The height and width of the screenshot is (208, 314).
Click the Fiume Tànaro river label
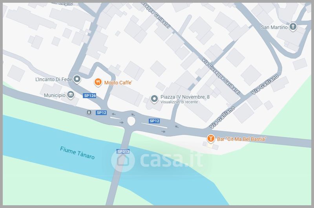(77, 153)
